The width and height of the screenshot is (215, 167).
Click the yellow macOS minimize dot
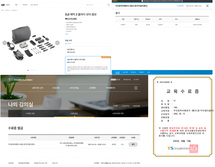[115, 1]
